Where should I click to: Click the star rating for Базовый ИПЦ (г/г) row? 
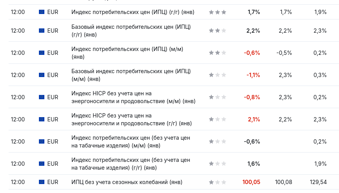(218, 31)
